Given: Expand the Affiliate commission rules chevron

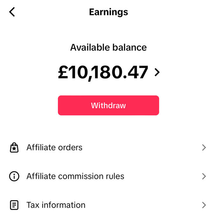Looking at the screenshot, I should [x=204, y=176].
